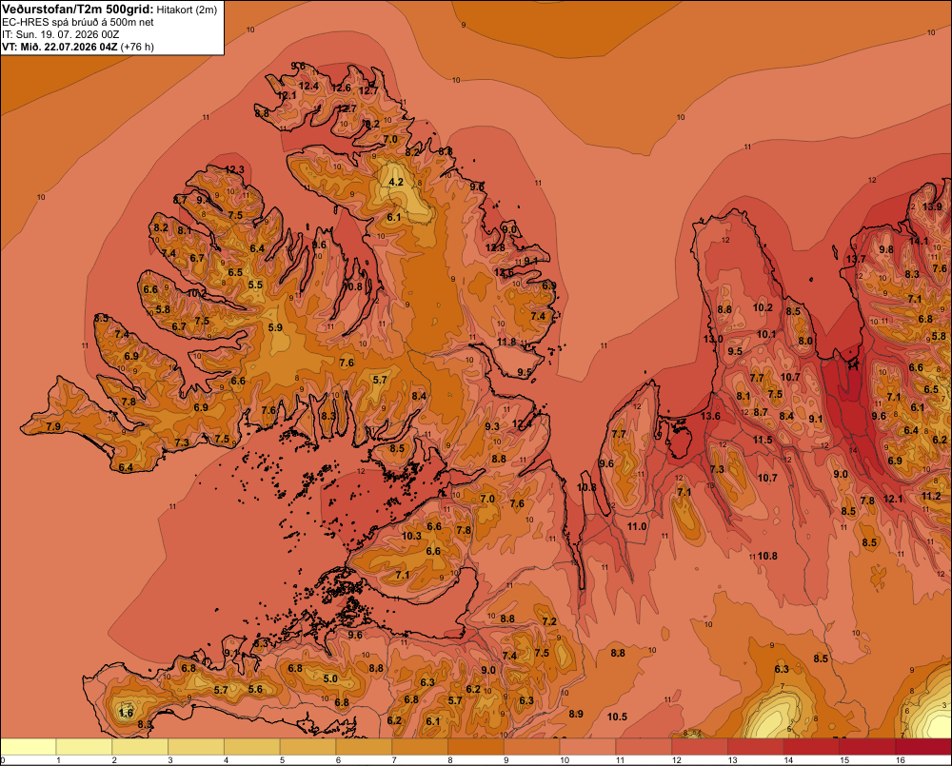Click the 13.0 temperature value
This screenshot has height=766, width=952.
[x=713, y=339]
